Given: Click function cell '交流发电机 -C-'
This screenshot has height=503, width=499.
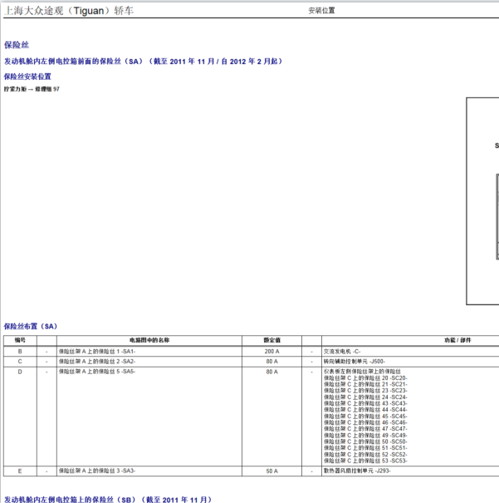Looking at the screenshot, I should pyautogui.click(x=342, y=352).
